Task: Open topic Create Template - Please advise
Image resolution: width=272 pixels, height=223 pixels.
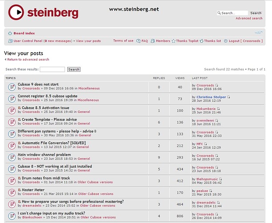Action: (x=49, y=120)
